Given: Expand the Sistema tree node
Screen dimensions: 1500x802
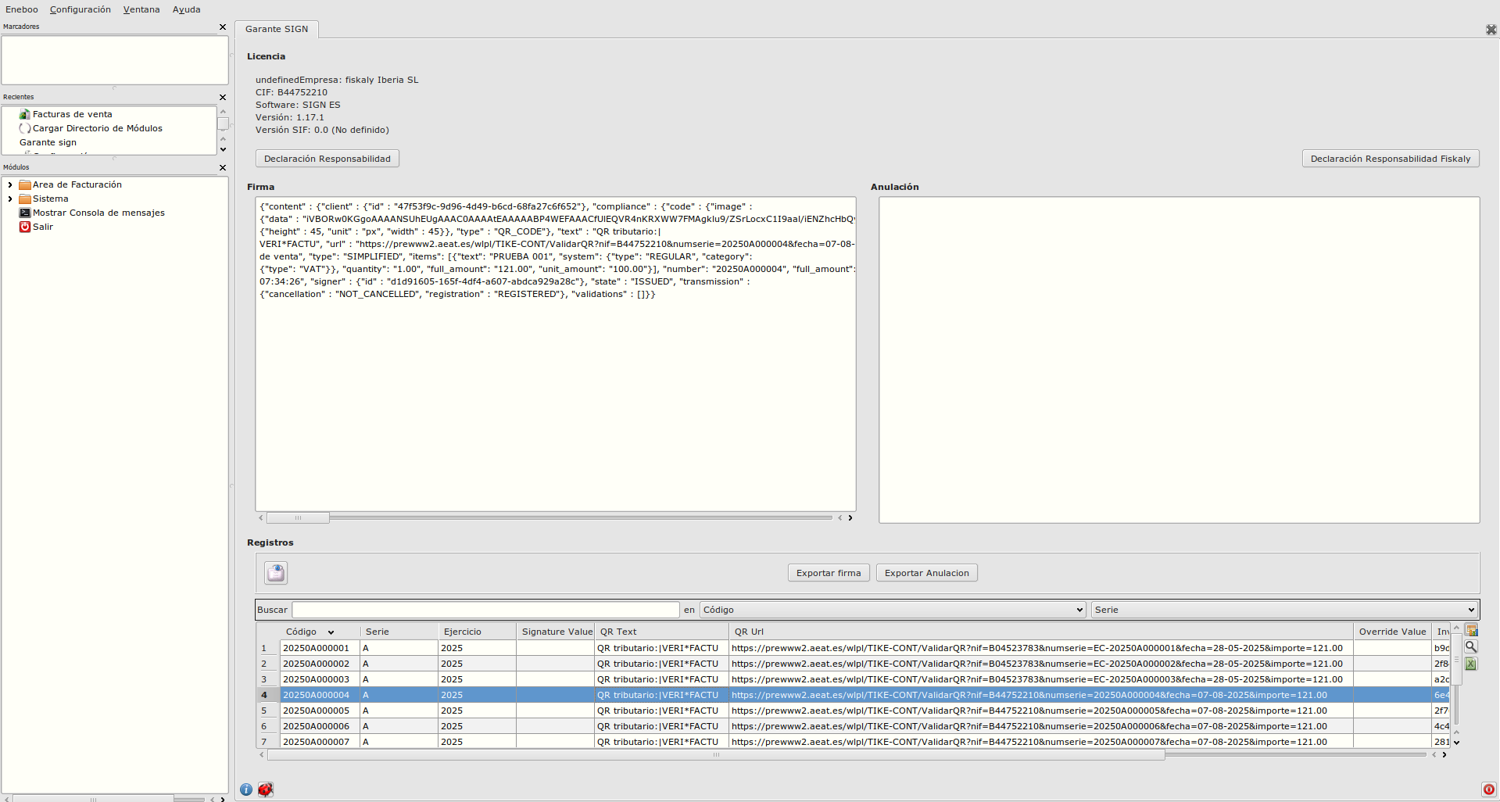Looking at the screenshot, I should click(x=10, y=199).
